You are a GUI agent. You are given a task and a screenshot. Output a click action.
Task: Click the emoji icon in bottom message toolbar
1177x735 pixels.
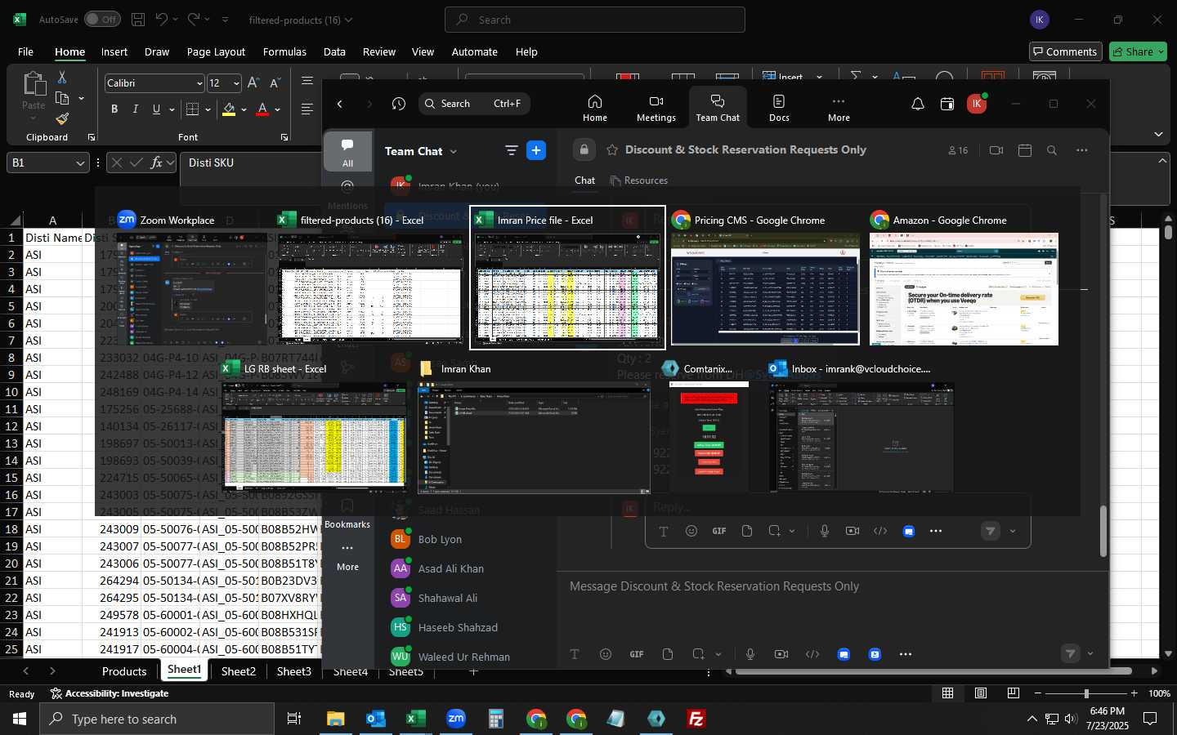pyautogui.click(x=606, y=654)
